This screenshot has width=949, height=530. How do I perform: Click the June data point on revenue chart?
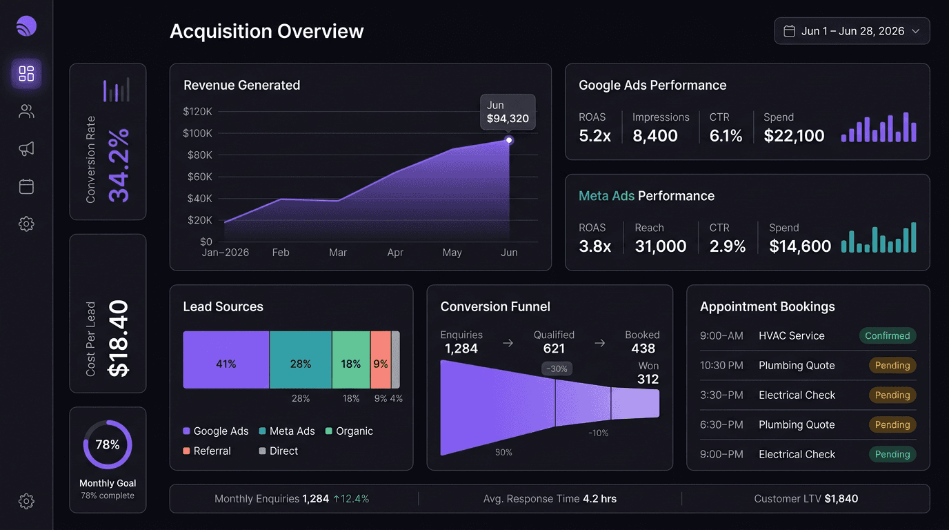point(509,140)
